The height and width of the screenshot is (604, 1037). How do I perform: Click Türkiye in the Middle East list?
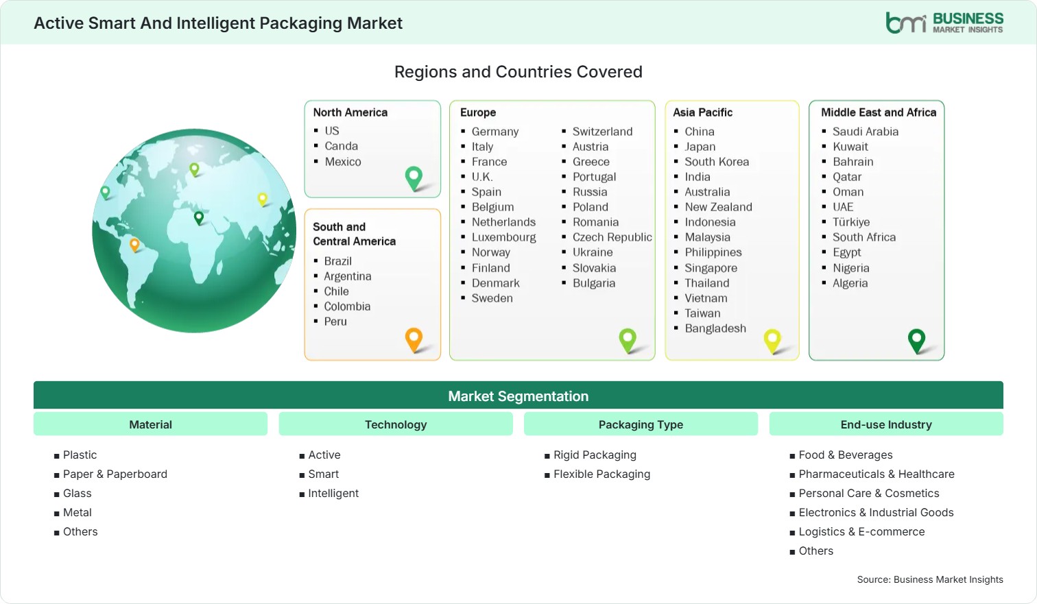tap(851, 222)
